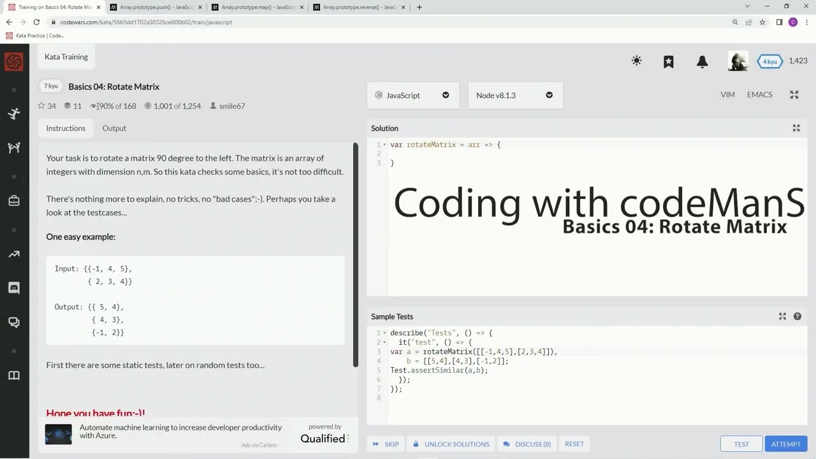Click inside the Solution code editor line 2
This screenshot has height=459, width=816.
coord(597,154)
